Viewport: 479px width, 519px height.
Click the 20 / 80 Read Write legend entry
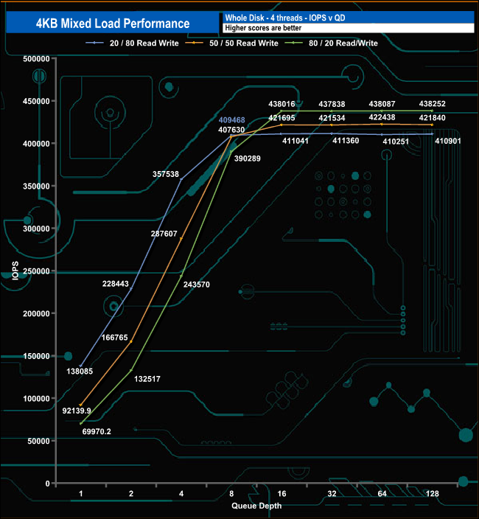click(x=133, y=43)
